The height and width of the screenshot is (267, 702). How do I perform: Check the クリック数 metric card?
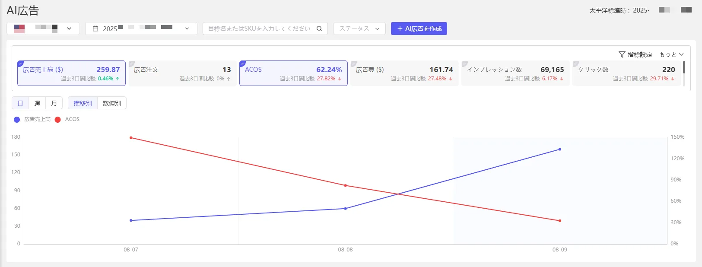pos(576,64)
